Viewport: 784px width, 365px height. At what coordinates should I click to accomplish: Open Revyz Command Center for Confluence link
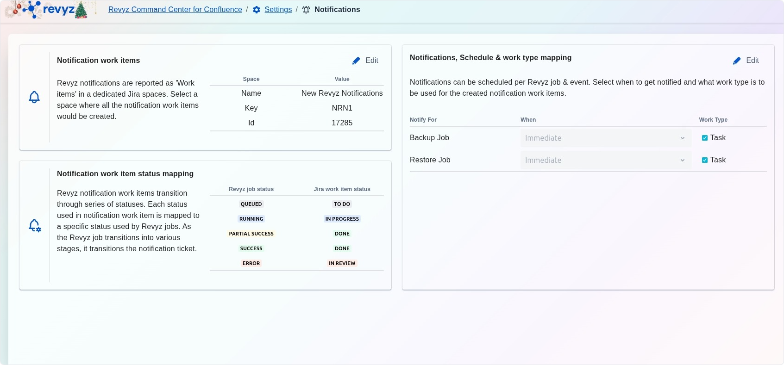[175, 10]
